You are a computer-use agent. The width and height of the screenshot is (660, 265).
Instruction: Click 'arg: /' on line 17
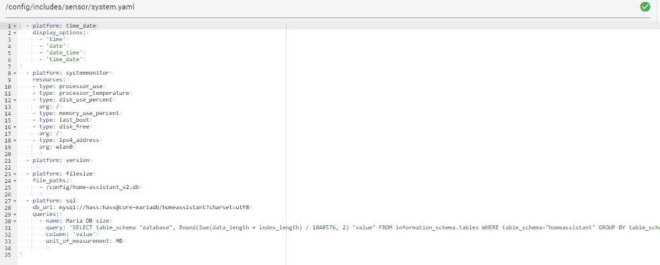tap(50, 133)
